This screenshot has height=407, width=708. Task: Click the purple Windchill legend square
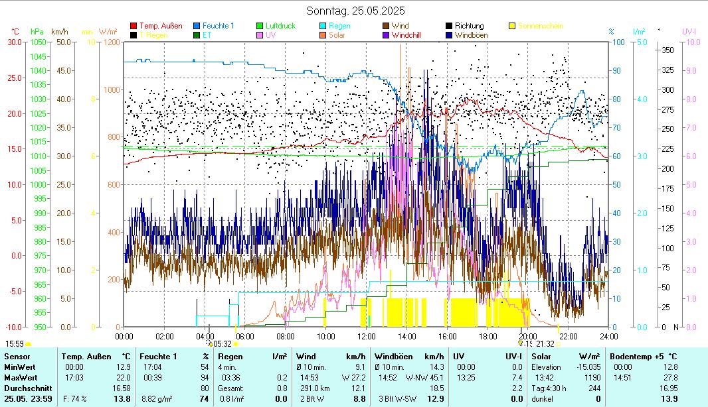pos(386,35)
